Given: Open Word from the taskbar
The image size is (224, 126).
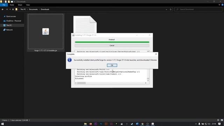Looking at the screenshot, I should (137, 124).
